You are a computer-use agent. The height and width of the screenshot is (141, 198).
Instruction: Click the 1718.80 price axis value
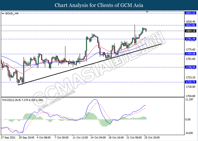pos(190,87)
